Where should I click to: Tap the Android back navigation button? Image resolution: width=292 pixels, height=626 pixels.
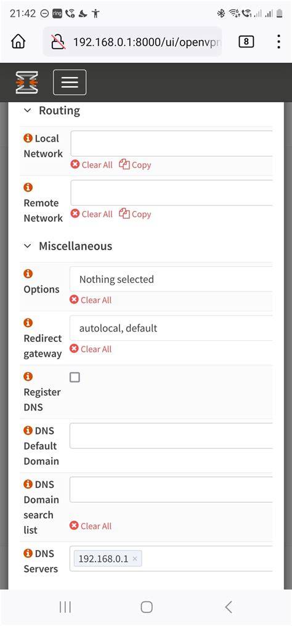[228, 607]
